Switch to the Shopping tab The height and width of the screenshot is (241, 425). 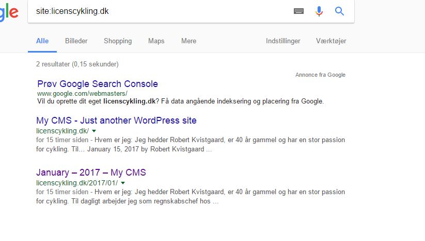pos(118,41)
